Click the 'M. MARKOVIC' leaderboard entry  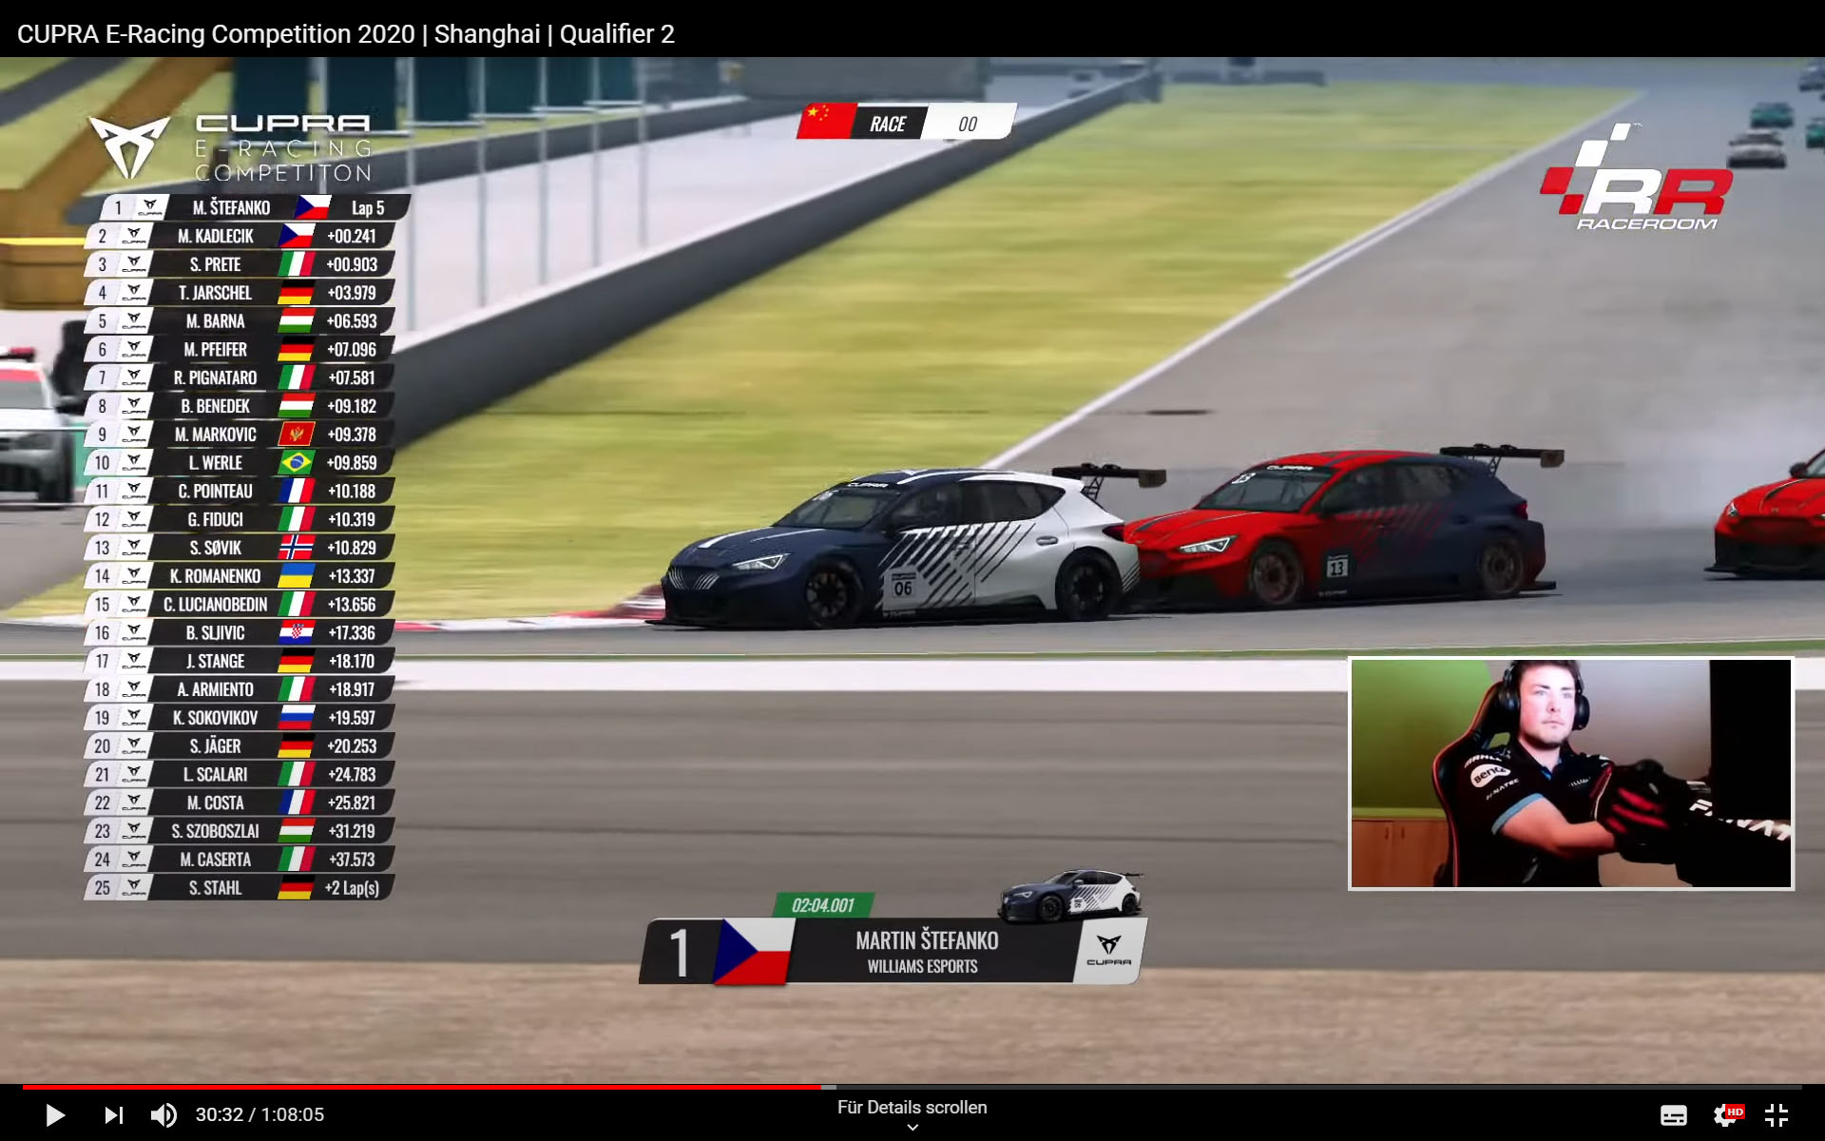click(239, 435)
